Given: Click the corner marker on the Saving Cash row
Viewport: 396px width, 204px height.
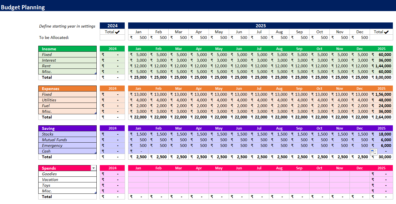Looking at the screenshot, I should tap(96, 153).
